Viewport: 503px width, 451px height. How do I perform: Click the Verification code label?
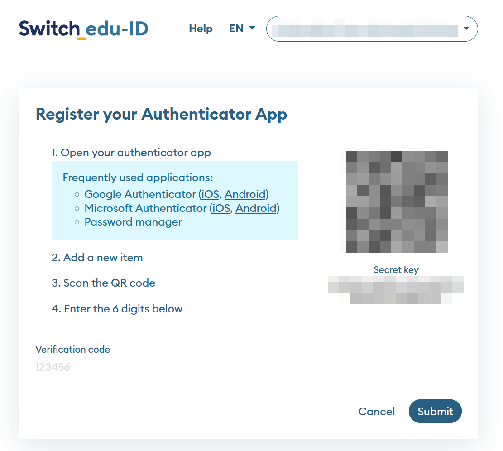coord(72,350)
